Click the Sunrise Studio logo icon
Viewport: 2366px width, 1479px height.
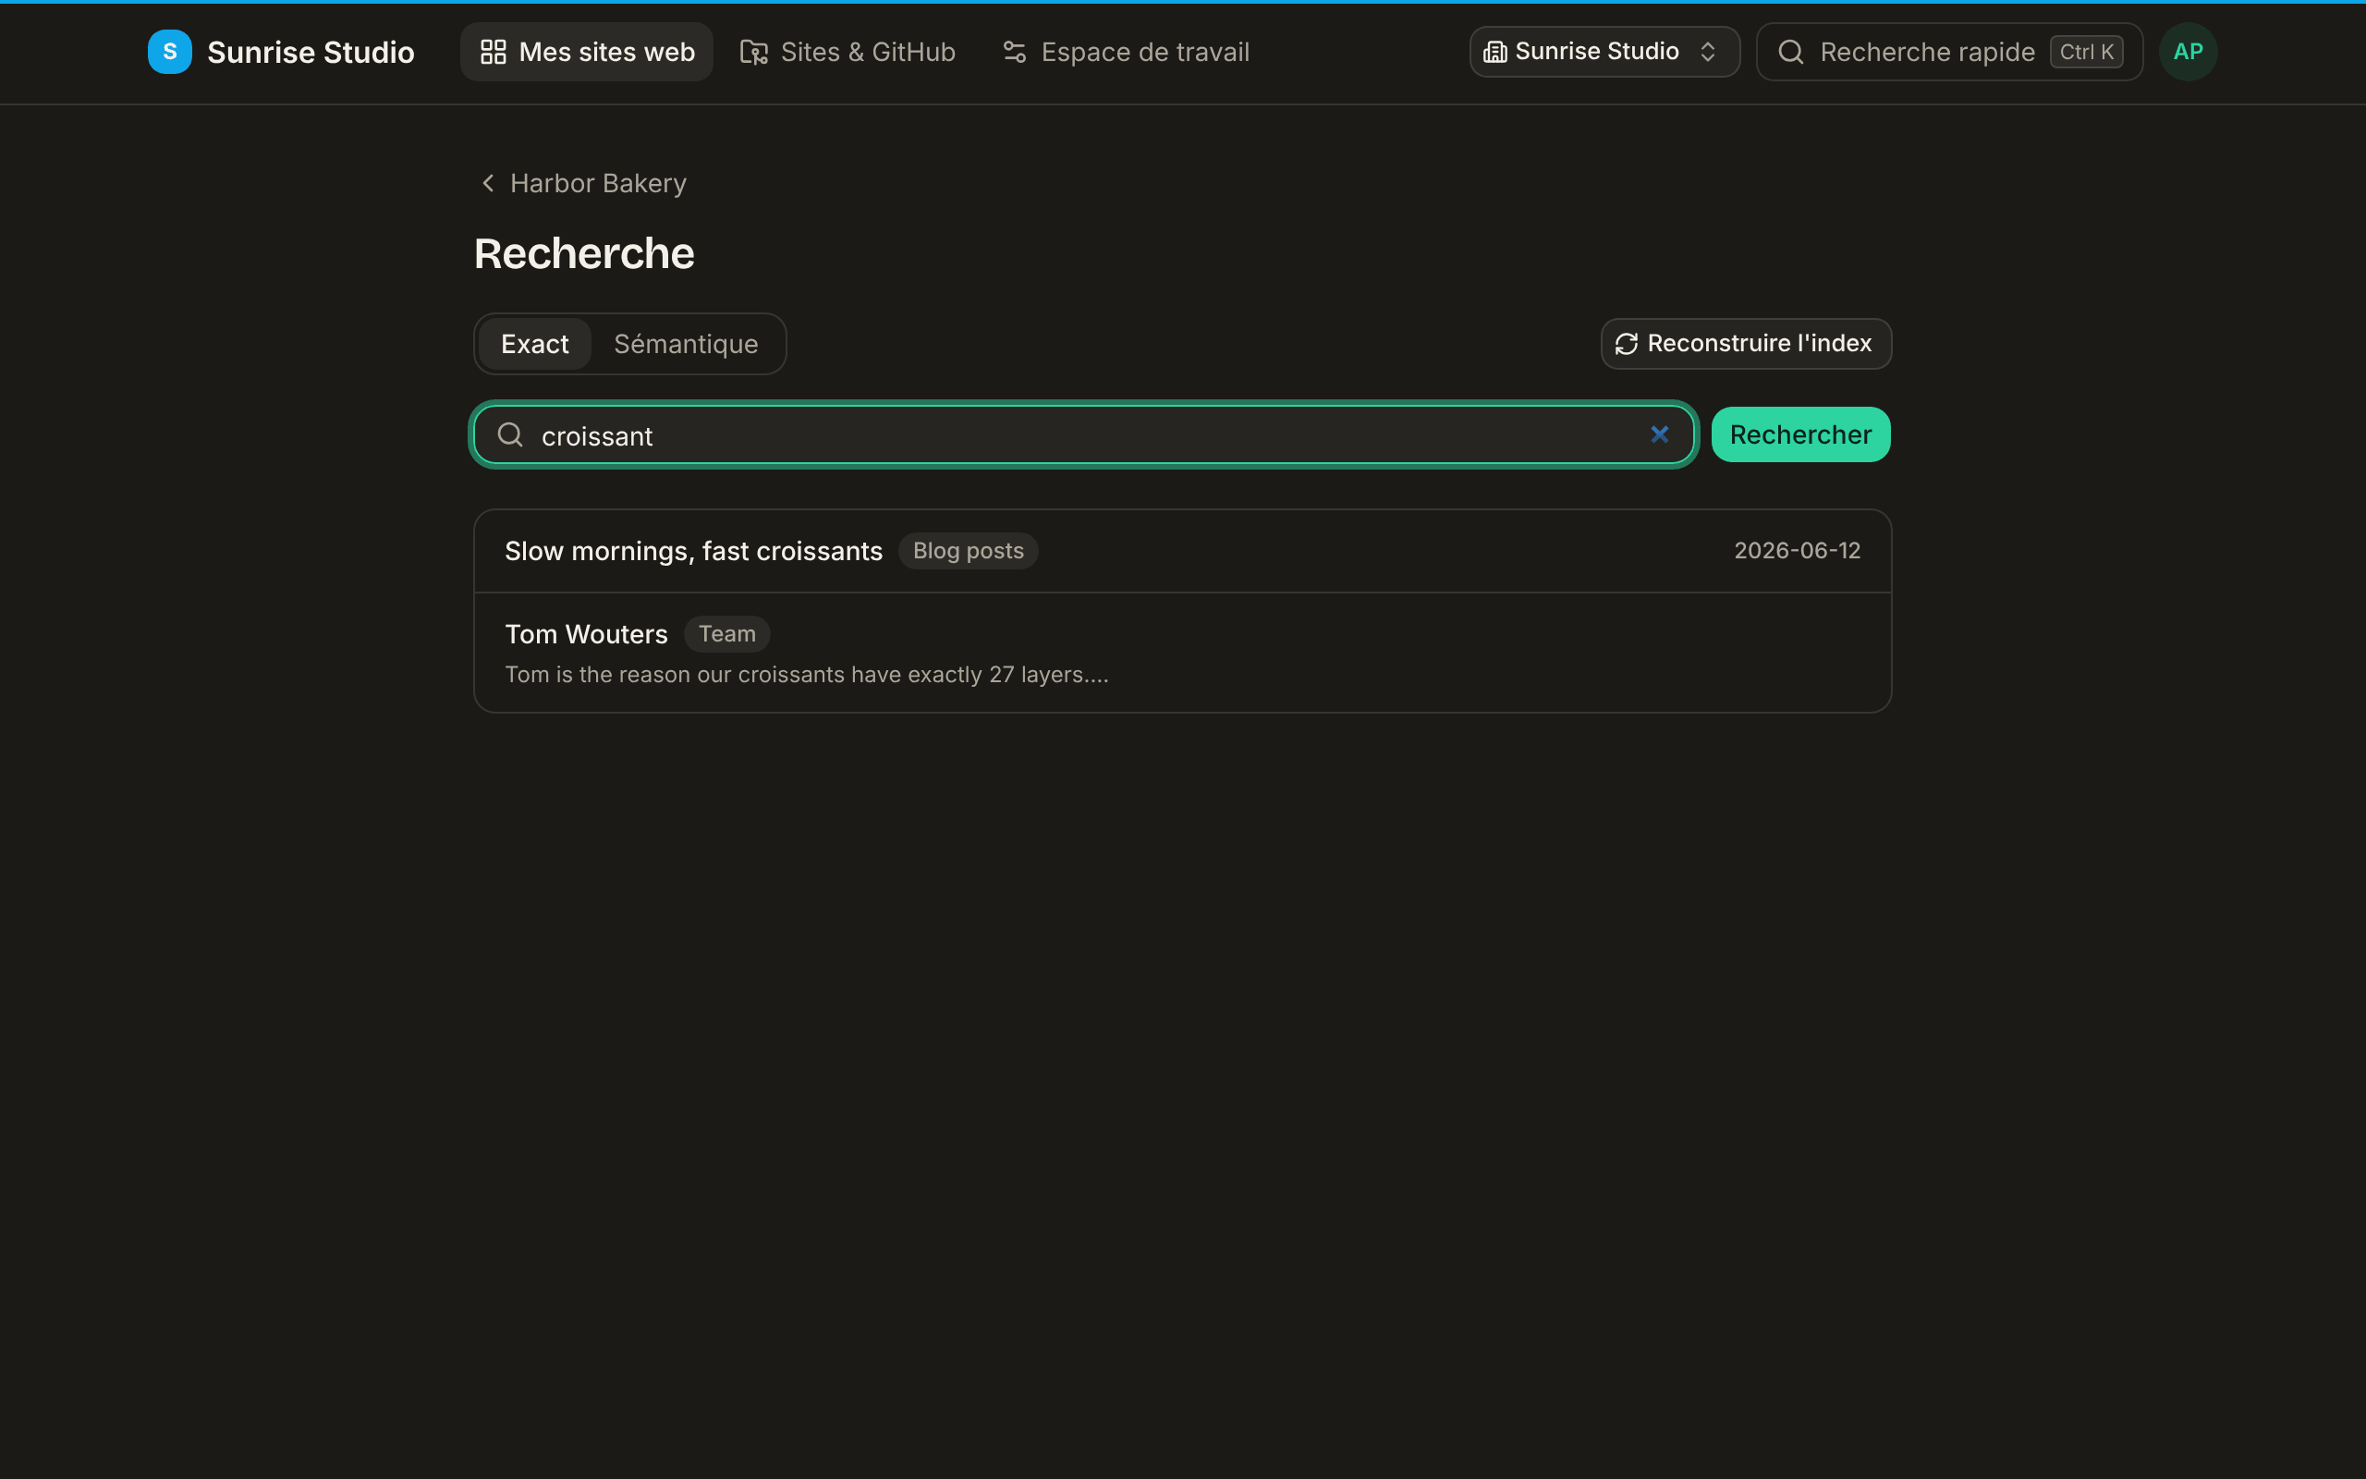click(x=169, y=52)
